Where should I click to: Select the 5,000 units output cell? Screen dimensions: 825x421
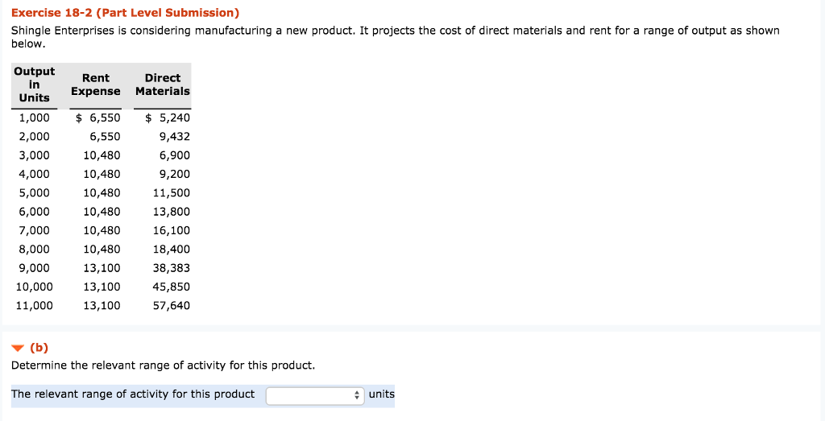35,192
